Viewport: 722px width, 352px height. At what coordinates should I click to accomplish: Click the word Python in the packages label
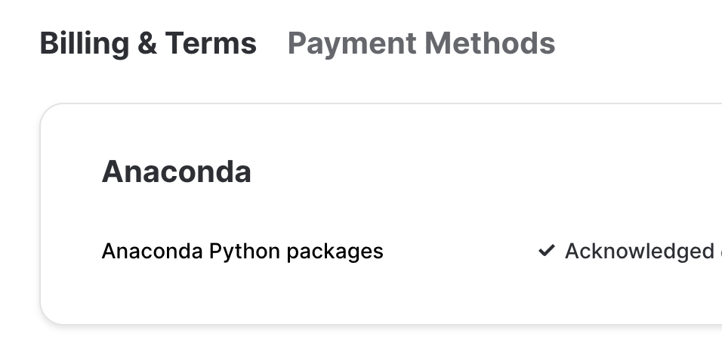point(245,251)
